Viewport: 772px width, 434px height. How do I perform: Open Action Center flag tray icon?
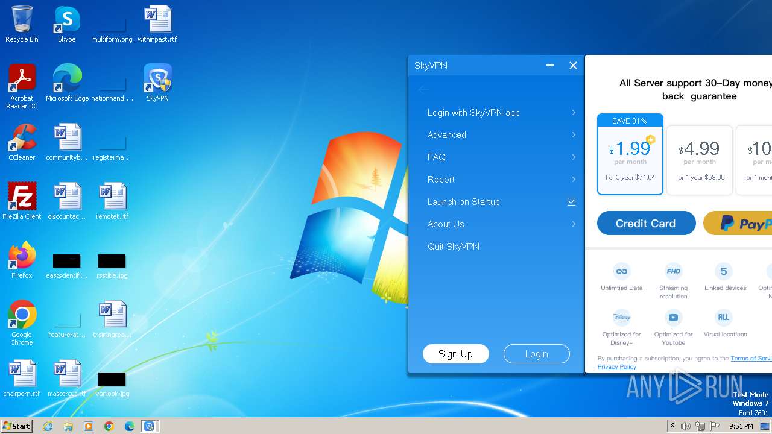(x=715, y=426)
